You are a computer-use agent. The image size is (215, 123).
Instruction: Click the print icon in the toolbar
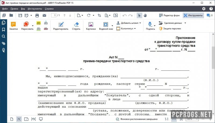pos(37,15)
